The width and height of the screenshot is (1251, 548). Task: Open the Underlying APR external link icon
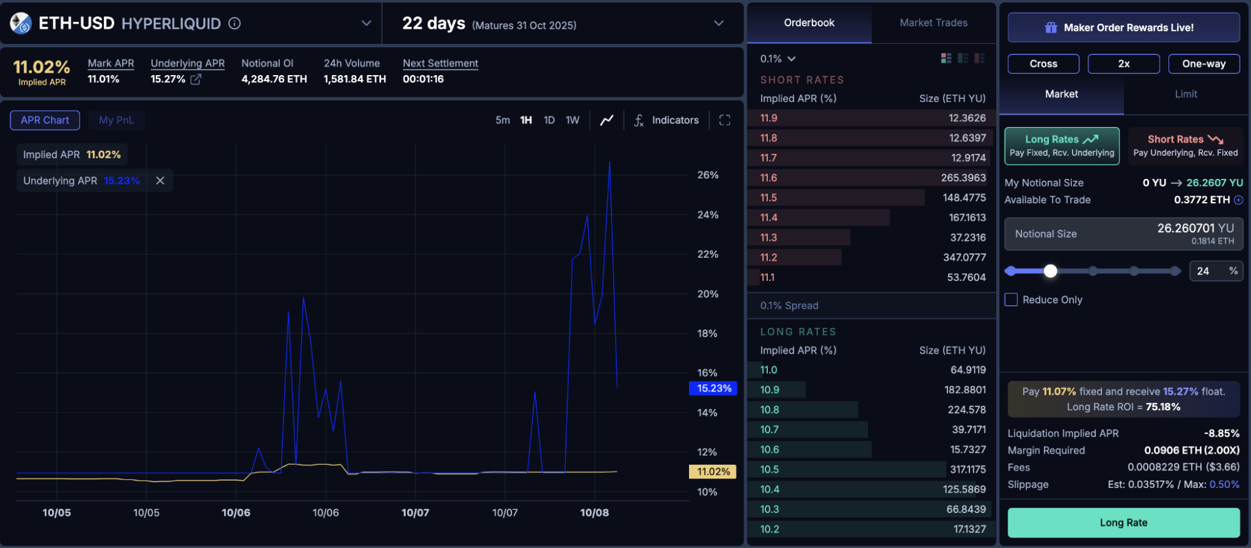click(196, 79)
